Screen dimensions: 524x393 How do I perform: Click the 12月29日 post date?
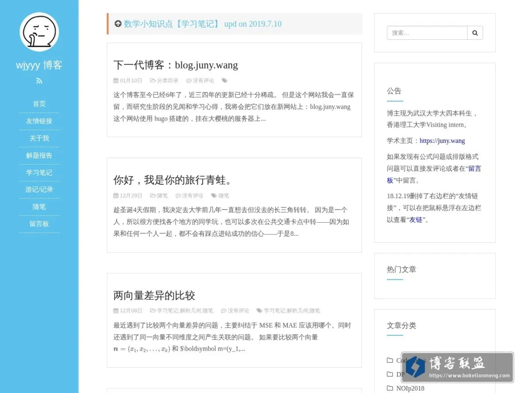[x=131, y=196]
